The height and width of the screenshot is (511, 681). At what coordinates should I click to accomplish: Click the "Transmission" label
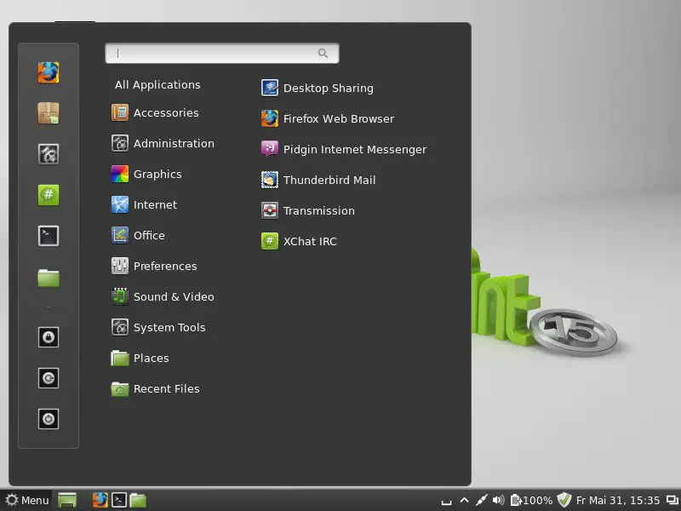pyautogui.click(x=318, y=210)
